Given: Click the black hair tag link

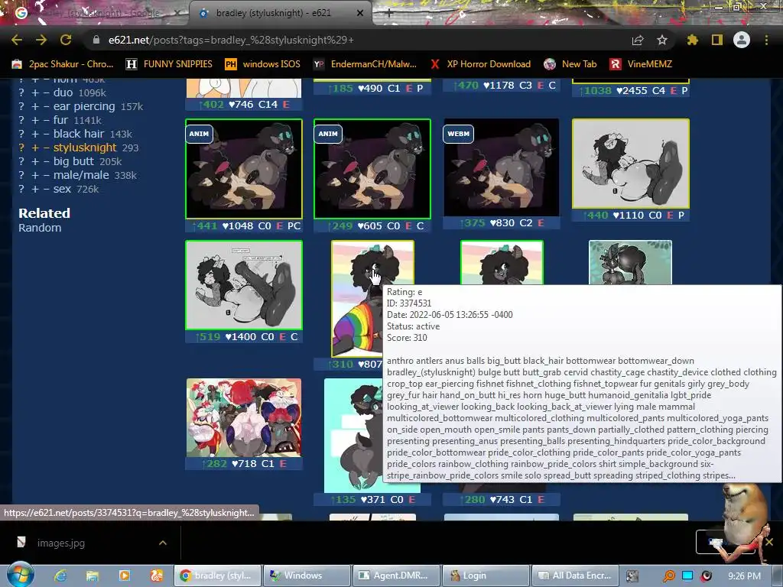Looking at the screenshot, I should (x=79, y=134).
